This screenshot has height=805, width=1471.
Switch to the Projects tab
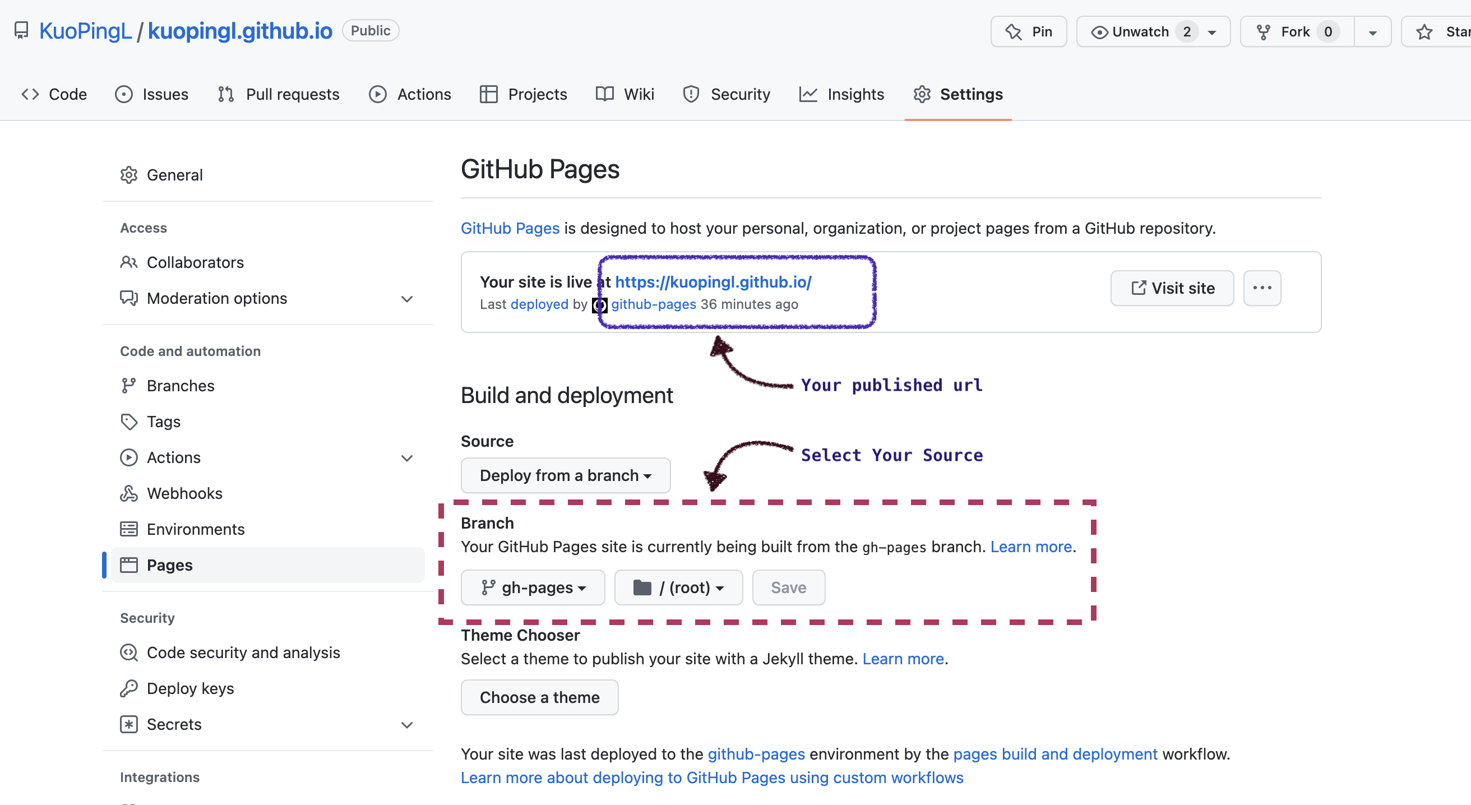tap(524, 94)
